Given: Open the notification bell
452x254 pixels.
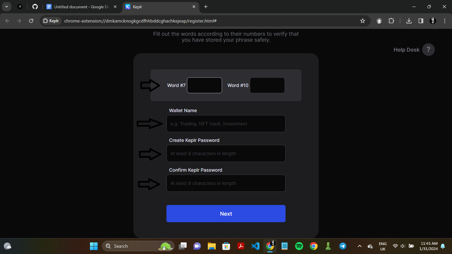Looking at the screenshot, I should (x=443, y=246).
